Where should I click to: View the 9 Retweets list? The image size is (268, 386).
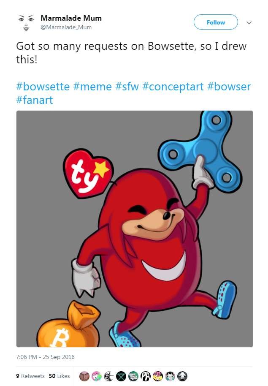click(30, 376)
